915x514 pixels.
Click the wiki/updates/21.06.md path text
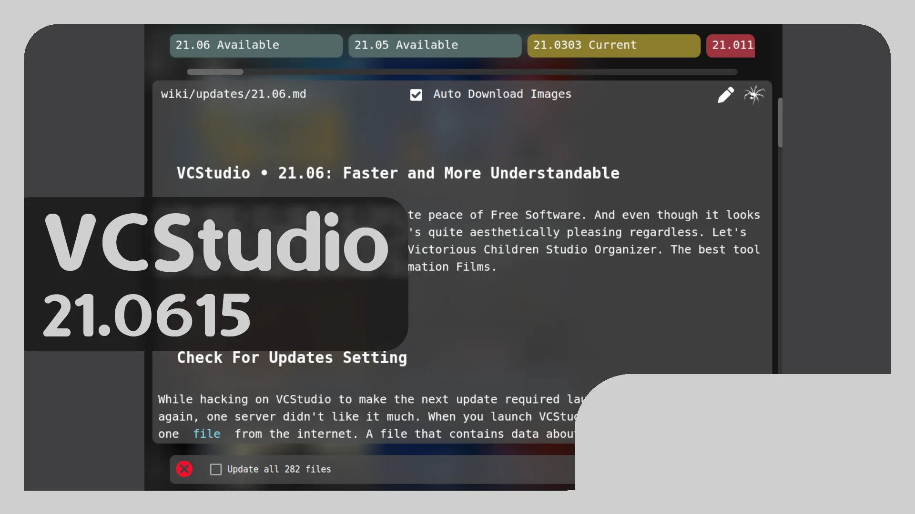(x=234, y=94)
